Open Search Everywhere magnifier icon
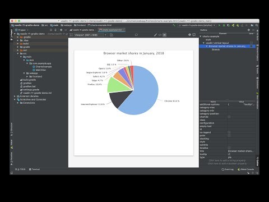This screenshot has width=269, height=202. point(257,25)
